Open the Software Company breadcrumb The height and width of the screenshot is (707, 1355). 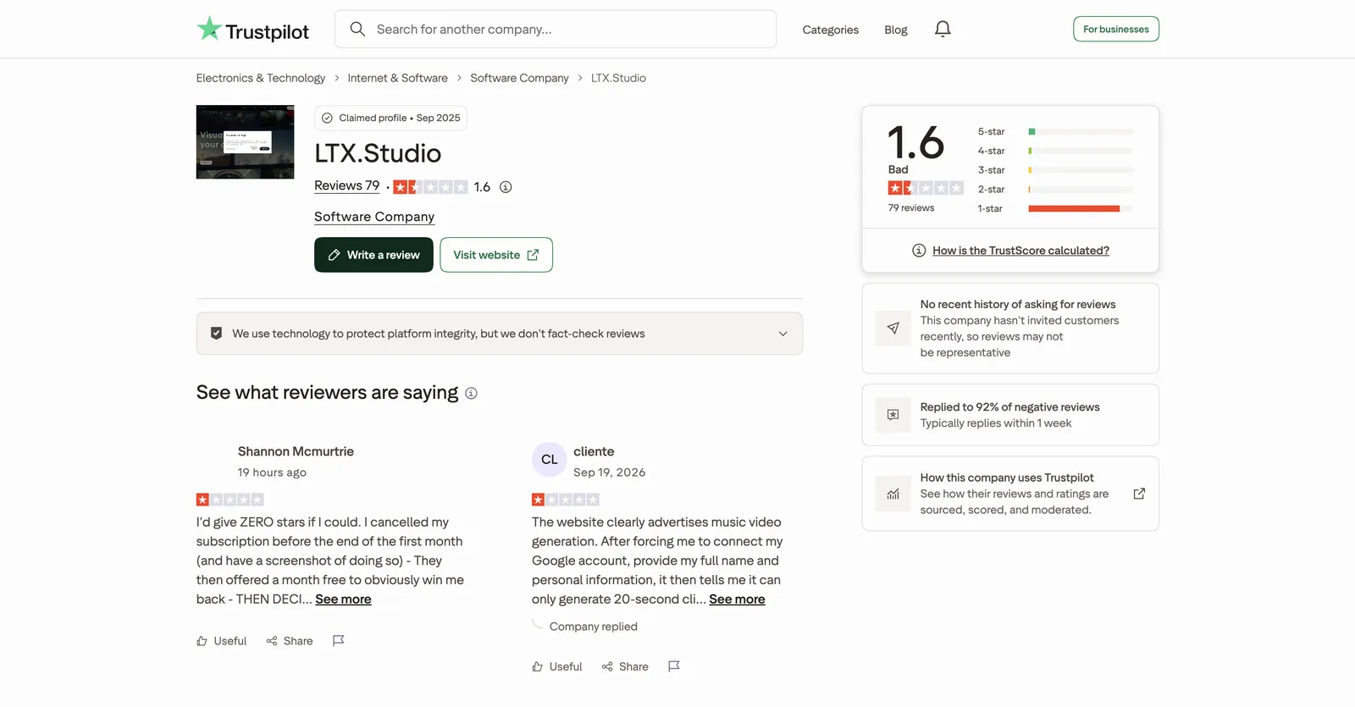519,78
